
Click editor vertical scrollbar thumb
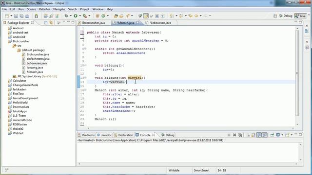tap(297, 73)
